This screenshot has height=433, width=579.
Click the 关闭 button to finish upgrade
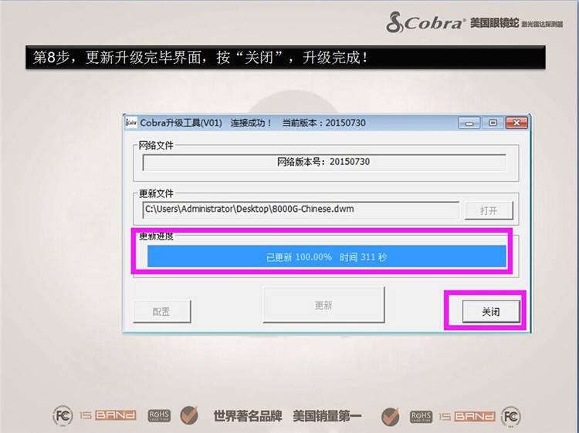click(491, 311)
